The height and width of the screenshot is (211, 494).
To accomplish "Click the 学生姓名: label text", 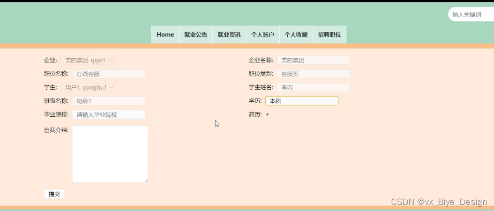I will pos(261,87).
